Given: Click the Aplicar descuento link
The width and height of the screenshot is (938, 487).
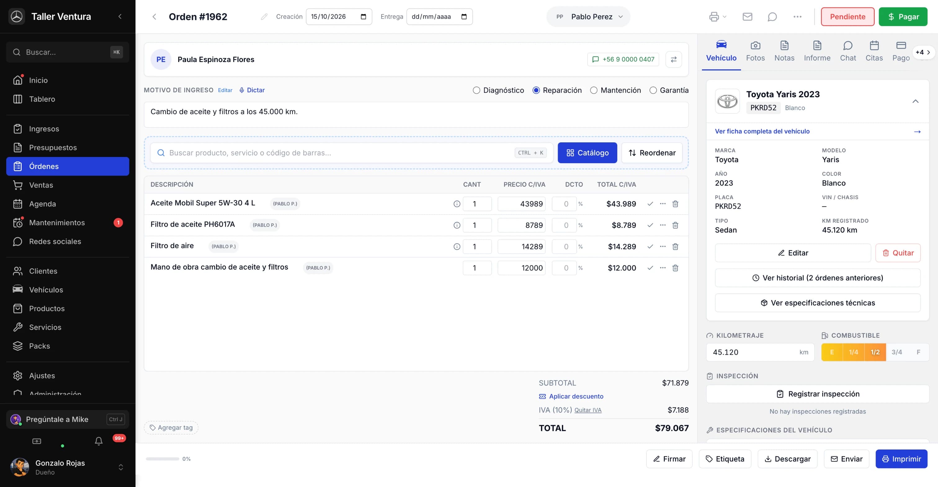Looking at the screenshot, I should click(571, 396).
